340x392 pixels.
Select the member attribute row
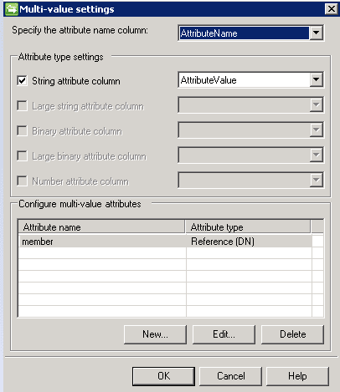pyautogui.click(x=165, y=242)
